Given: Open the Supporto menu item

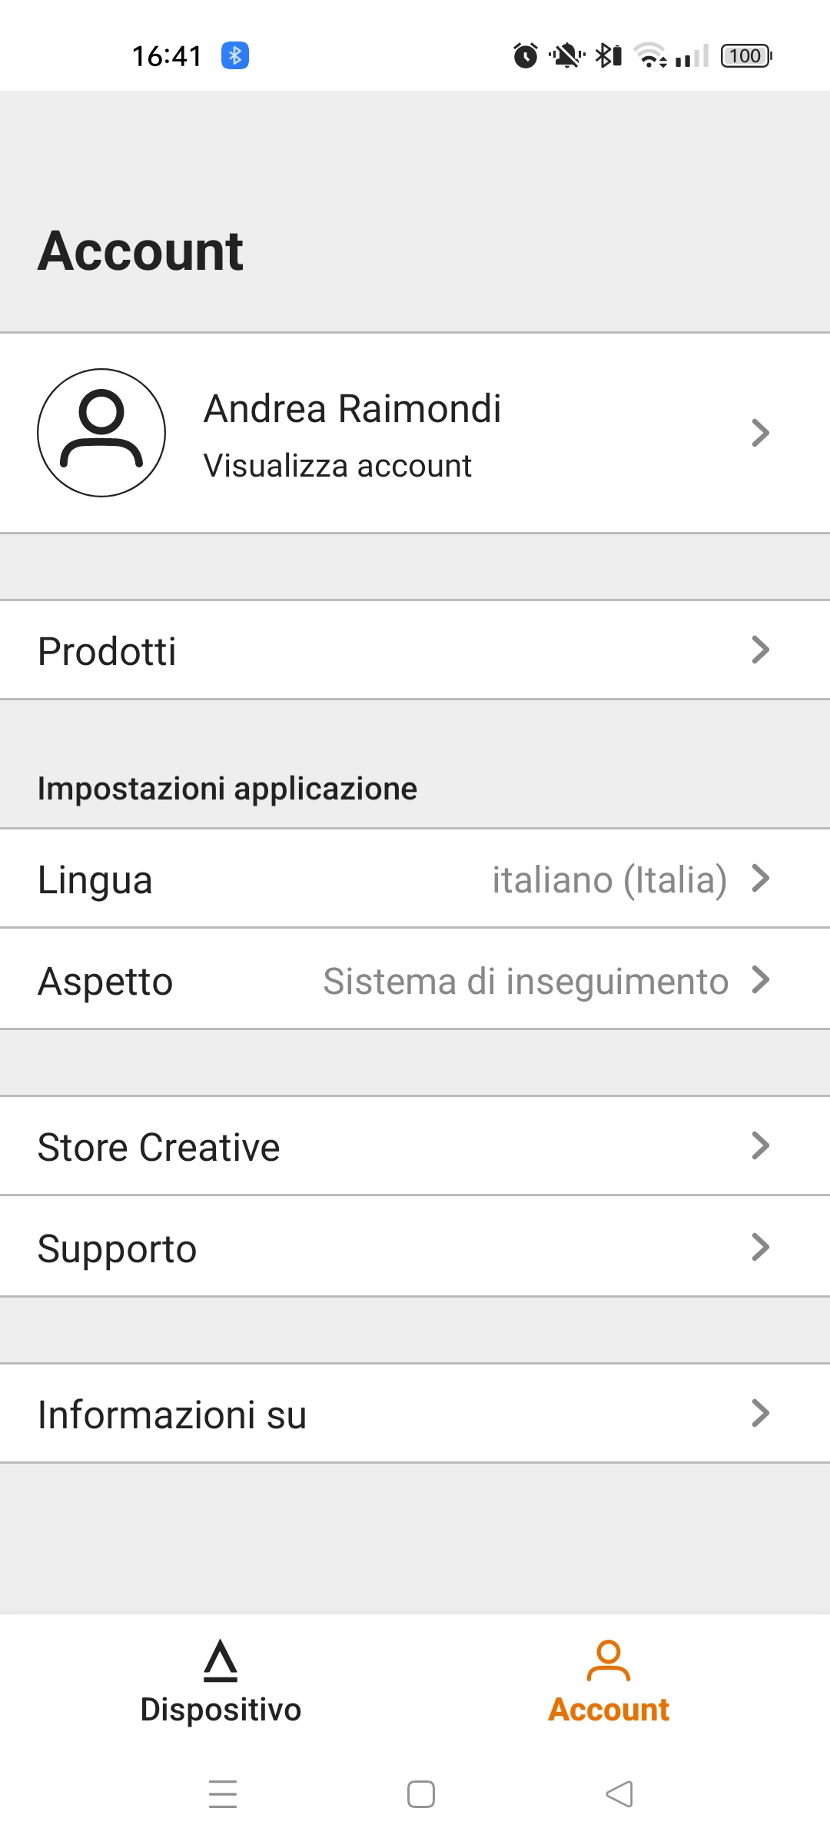Looking at the screenshot, I should pos(415,1247).
